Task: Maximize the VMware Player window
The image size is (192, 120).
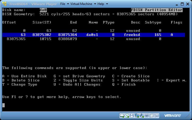Action: [x=182, y=4]
